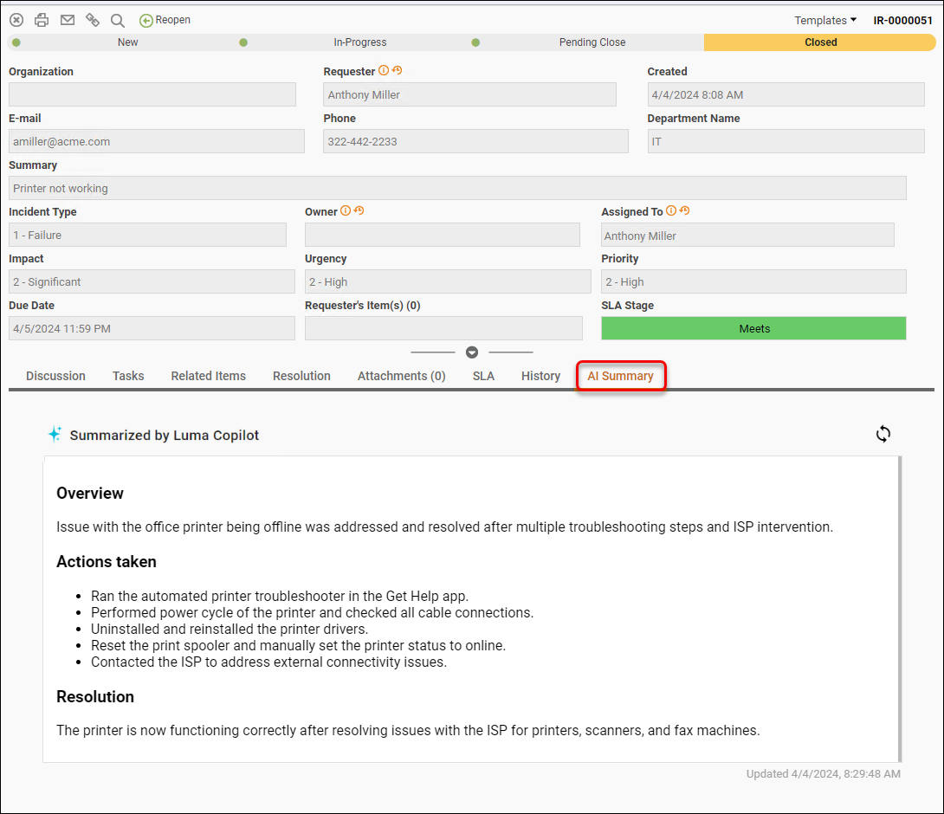Click the circled X cancel icon
This screenshot has height=814, width=944.
click(16, 20)
